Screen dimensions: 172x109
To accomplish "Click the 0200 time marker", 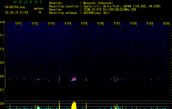I will pyautogui.click(x=166, y=23).
